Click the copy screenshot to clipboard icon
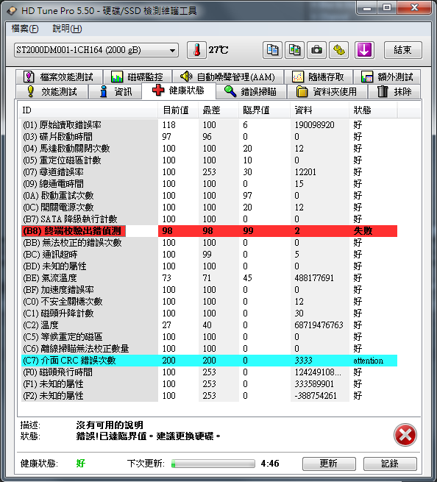Image resolution: width=437 pixels, height=482 pixels. click(294, 50)
